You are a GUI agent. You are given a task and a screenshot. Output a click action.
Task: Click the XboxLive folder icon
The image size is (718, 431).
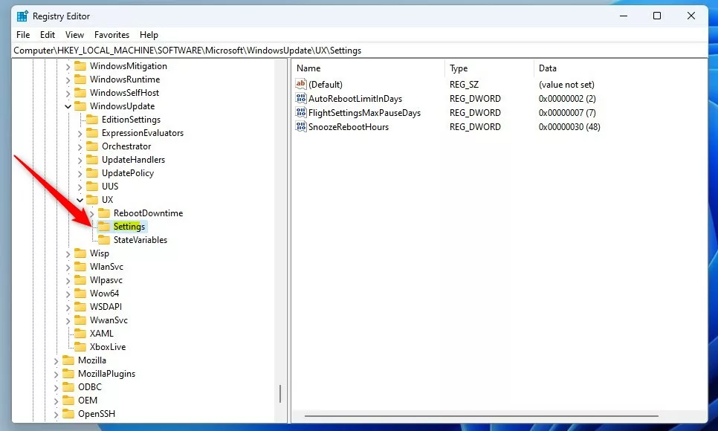(x=80, y=347)
